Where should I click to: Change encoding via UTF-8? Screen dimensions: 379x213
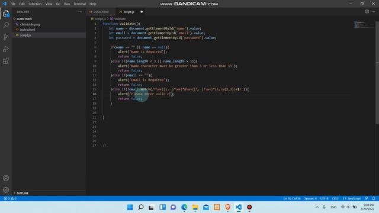click(325, 199)
